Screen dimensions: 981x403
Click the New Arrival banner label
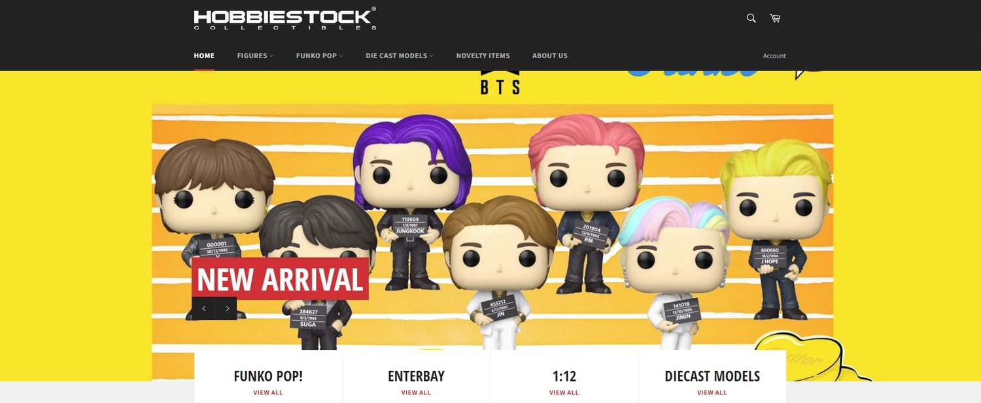click(x=280, y=279)
